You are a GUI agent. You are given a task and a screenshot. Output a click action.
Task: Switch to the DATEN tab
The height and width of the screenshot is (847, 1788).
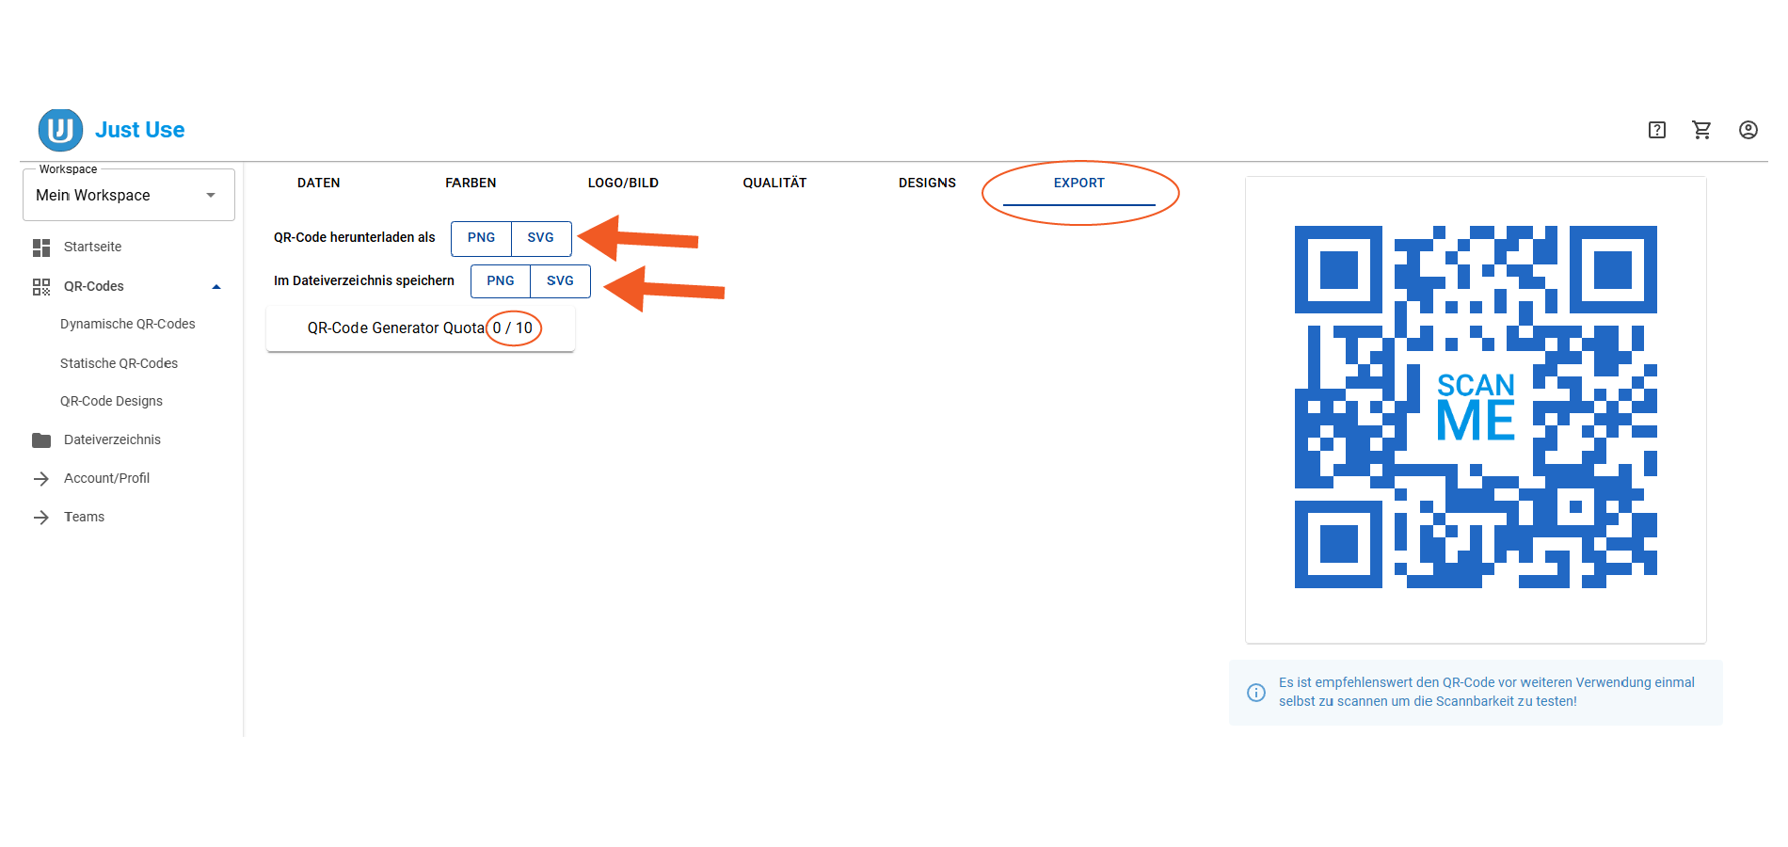(319, 184)
